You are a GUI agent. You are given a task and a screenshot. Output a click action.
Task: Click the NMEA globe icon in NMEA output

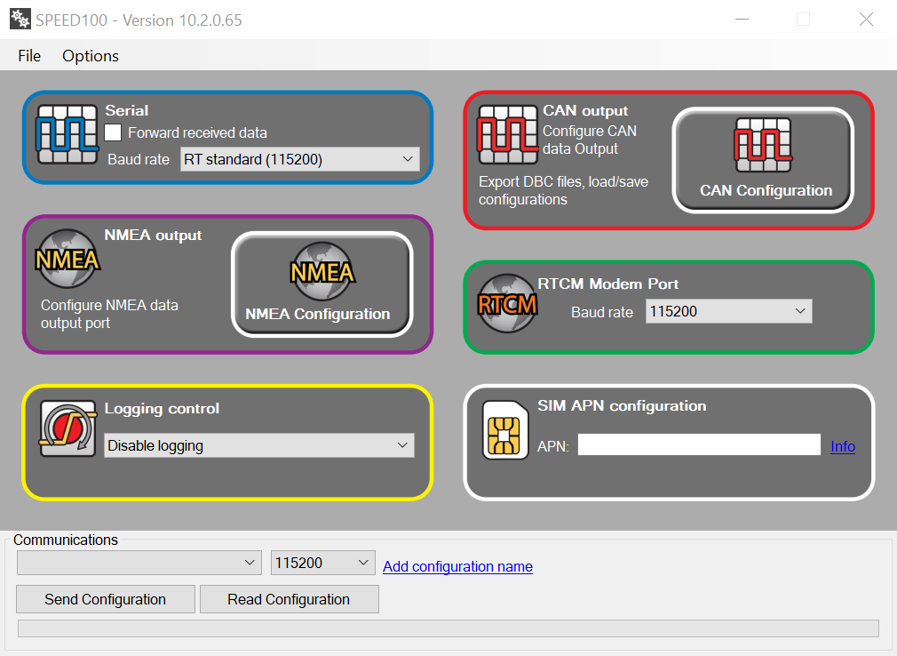tap(67, 259)
